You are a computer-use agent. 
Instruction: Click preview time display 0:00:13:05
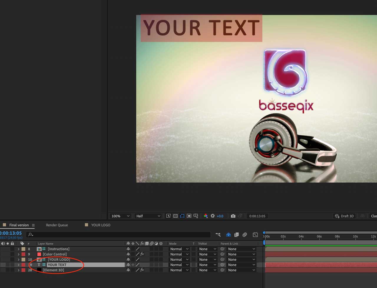tap(257, 216)
